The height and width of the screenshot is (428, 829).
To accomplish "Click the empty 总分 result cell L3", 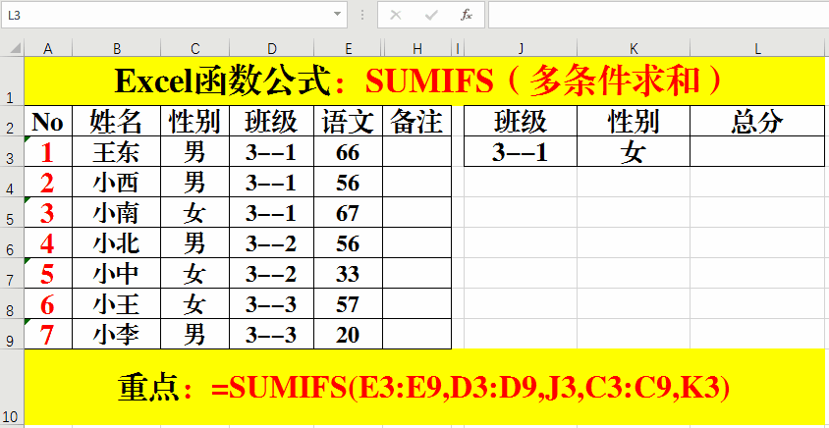I will click(757, 152).
